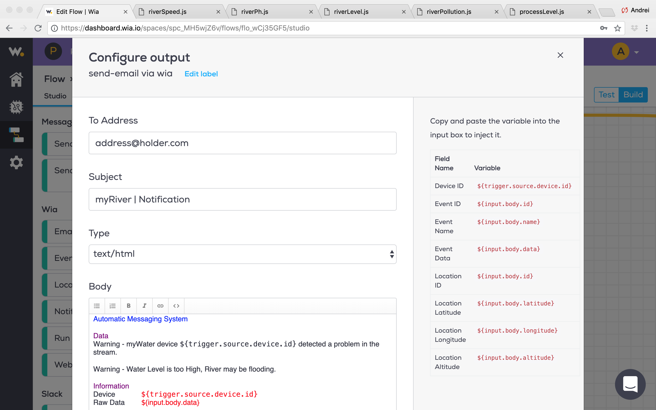Toggle italic formatting in Body editor
656x410 pixels.
pyautogui.click(x=145, y=306)
